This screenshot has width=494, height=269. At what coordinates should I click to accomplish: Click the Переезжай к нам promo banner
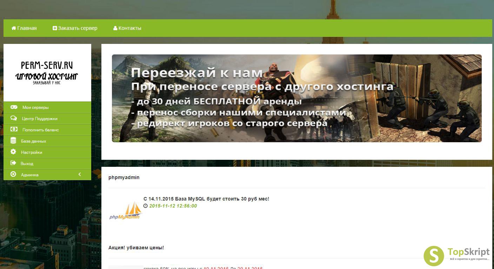(297, 98)
